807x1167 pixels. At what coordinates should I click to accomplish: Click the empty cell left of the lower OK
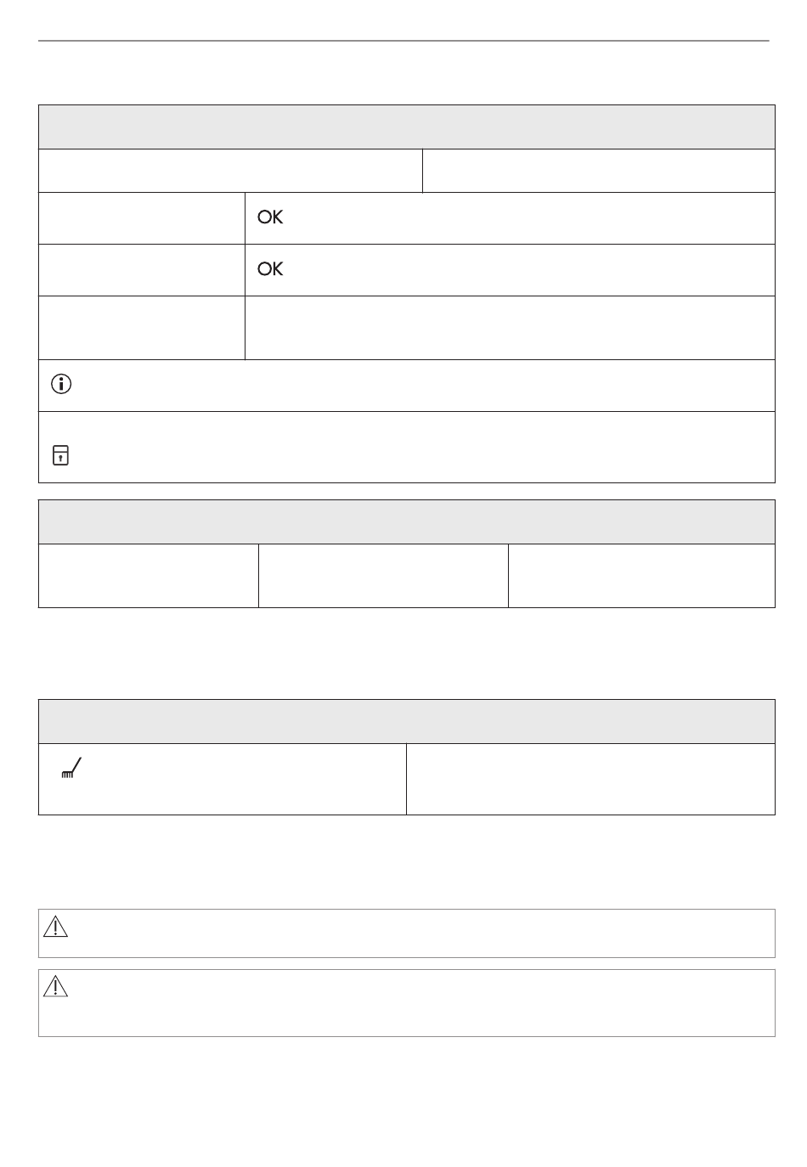click(x=142, y=270)
